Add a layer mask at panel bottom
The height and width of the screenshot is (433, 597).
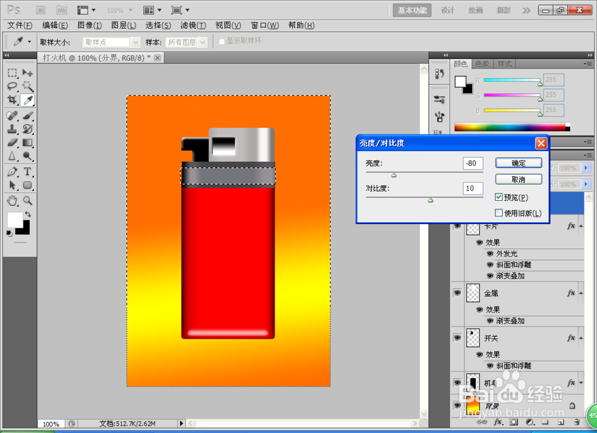click(x=514, y=422)
